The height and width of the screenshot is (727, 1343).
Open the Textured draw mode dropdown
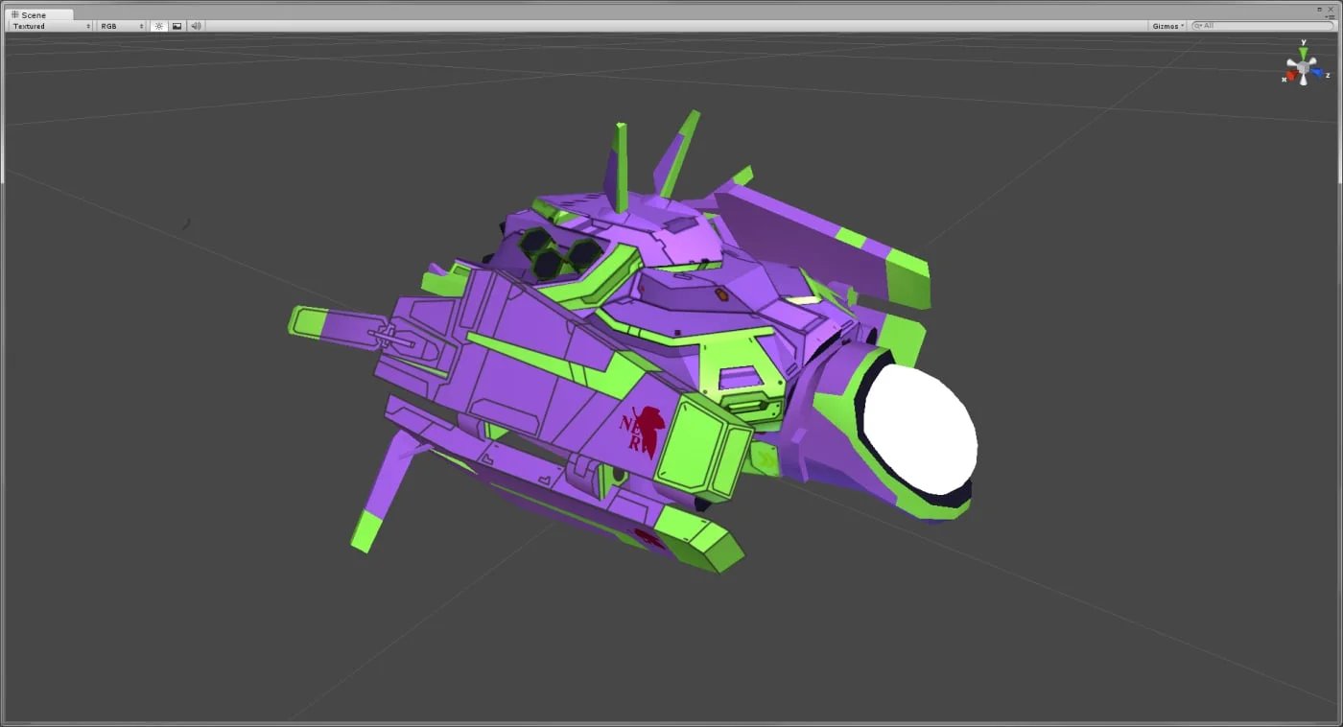(x=51, y=26)
